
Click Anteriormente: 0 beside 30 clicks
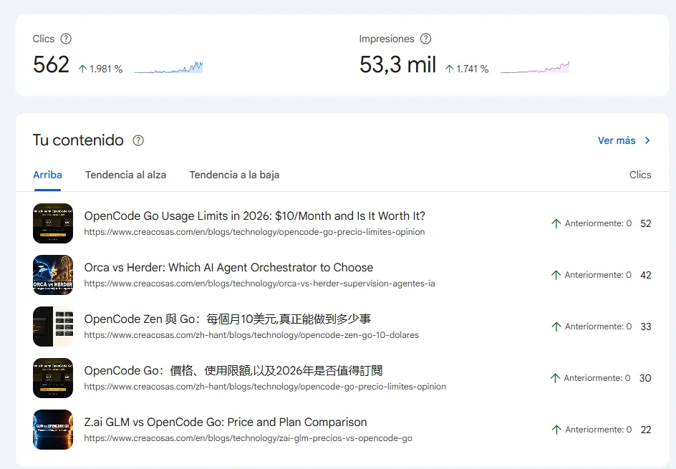[x=597, y=378]
